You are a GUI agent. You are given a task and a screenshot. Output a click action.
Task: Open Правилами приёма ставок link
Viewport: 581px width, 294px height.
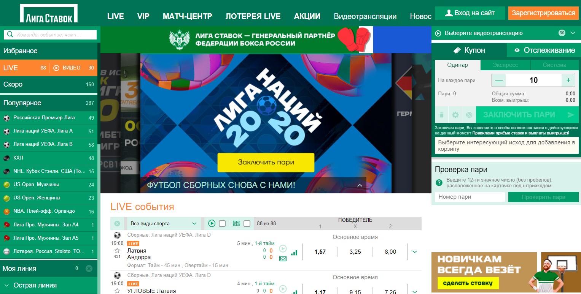(521, 133)
